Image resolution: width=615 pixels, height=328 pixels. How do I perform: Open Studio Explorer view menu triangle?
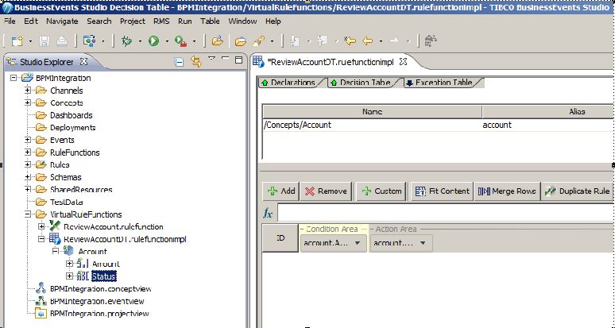[x=211, y=59]
